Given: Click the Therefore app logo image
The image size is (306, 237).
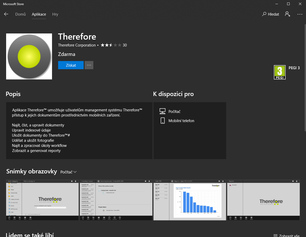Looking at the screenshot, I should point(29,56).
